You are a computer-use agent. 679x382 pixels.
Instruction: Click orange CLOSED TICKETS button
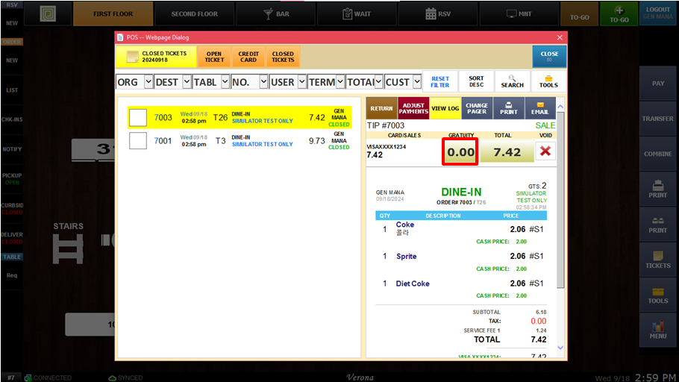[x=283, y=57]
